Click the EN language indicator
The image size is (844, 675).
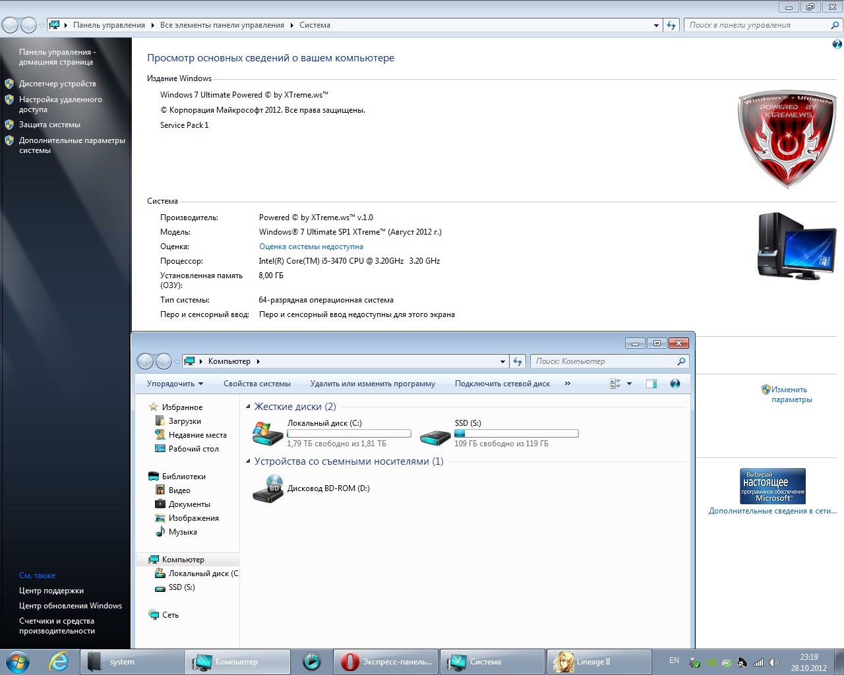pos(674,660)
